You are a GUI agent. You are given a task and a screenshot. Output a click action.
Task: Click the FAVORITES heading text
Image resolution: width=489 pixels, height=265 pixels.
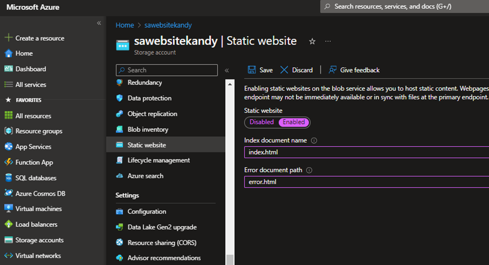(29, 100)
